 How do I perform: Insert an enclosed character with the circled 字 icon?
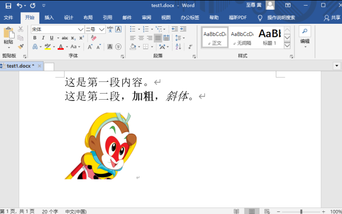118,47
